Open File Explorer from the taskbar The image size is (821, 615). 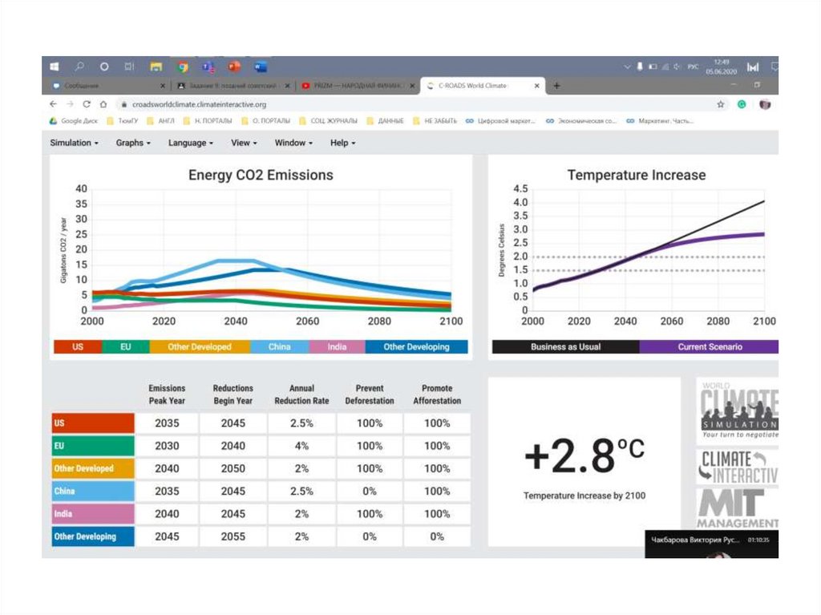156,67
